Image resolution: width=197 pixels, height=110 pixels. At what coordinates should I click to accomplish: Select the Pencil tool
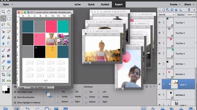click(x=9, y=68)
